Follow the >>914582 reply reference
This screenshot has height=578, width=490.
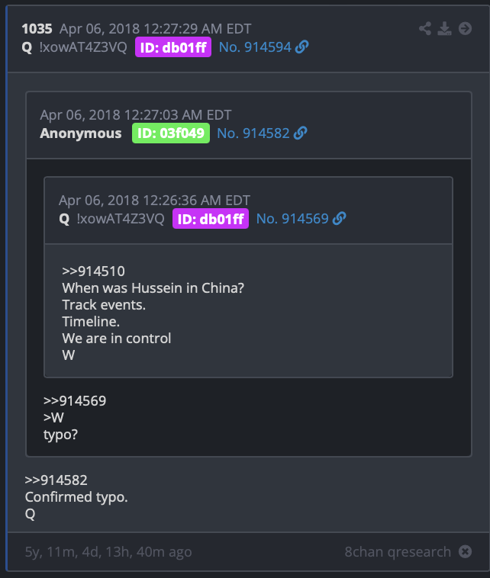[x=56, y=480]
